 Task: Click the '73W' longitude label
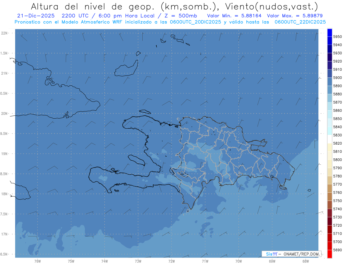(x=138, y=261)
